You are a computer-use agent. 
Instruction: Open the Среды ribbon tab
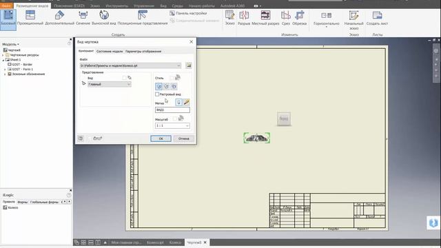[177, 6]
